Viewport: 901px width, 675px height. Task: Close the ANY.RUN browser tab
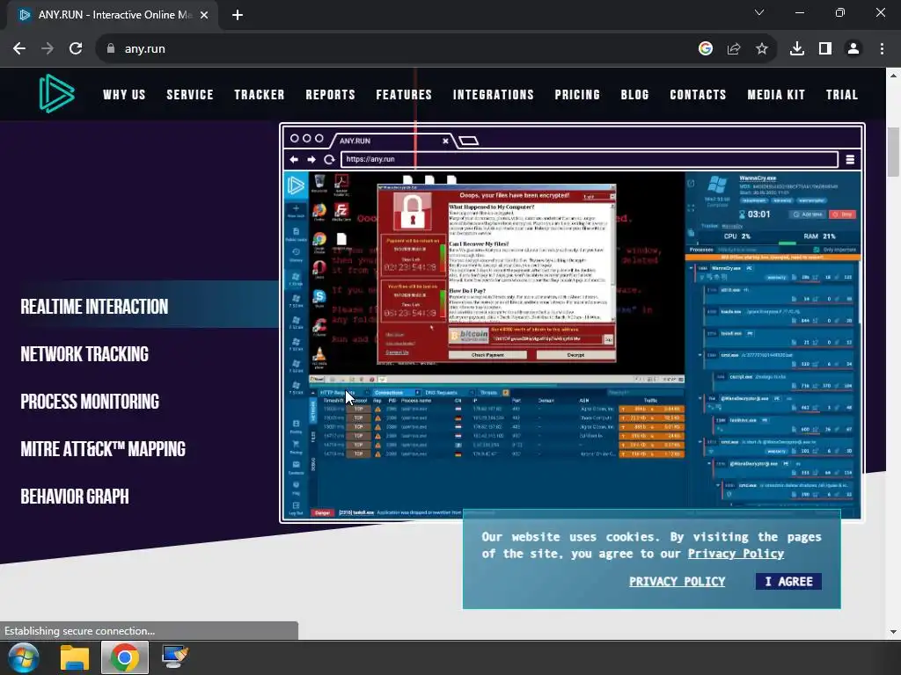(204, 15)
